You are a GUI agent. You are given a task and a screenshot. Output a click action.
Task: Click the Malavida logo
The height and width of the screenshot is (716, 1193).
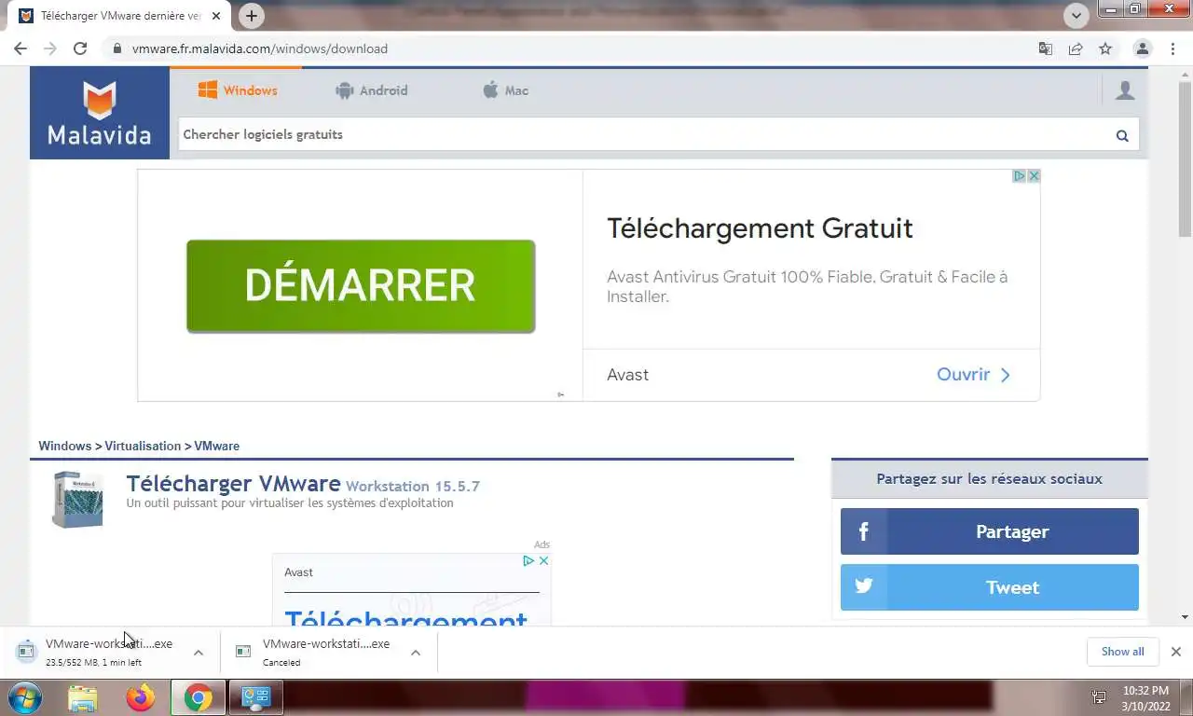point(100,113)
